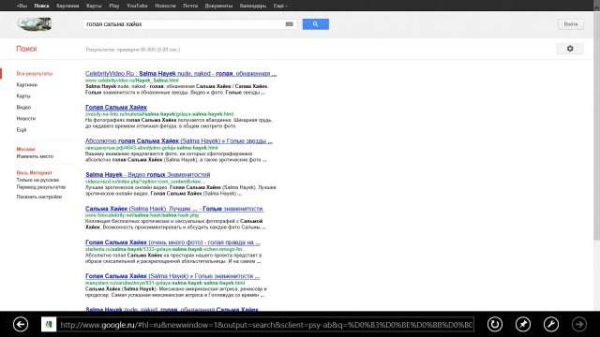
Task: Click the browser address bar URL
Action: 266,325
